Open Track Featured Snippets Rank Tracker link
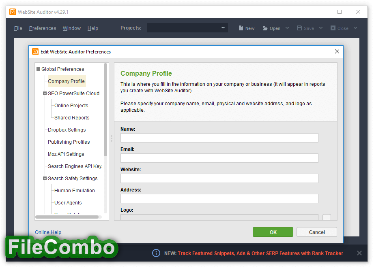Screen dimensions: 374x268 coord(260,253)
